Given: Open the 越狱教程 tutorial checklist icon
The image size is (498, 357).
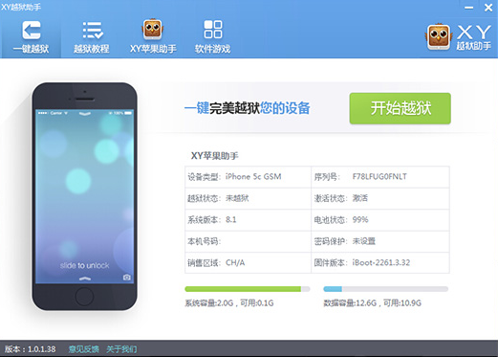Looking at the screenshot, I should click(x=93, y=31).
